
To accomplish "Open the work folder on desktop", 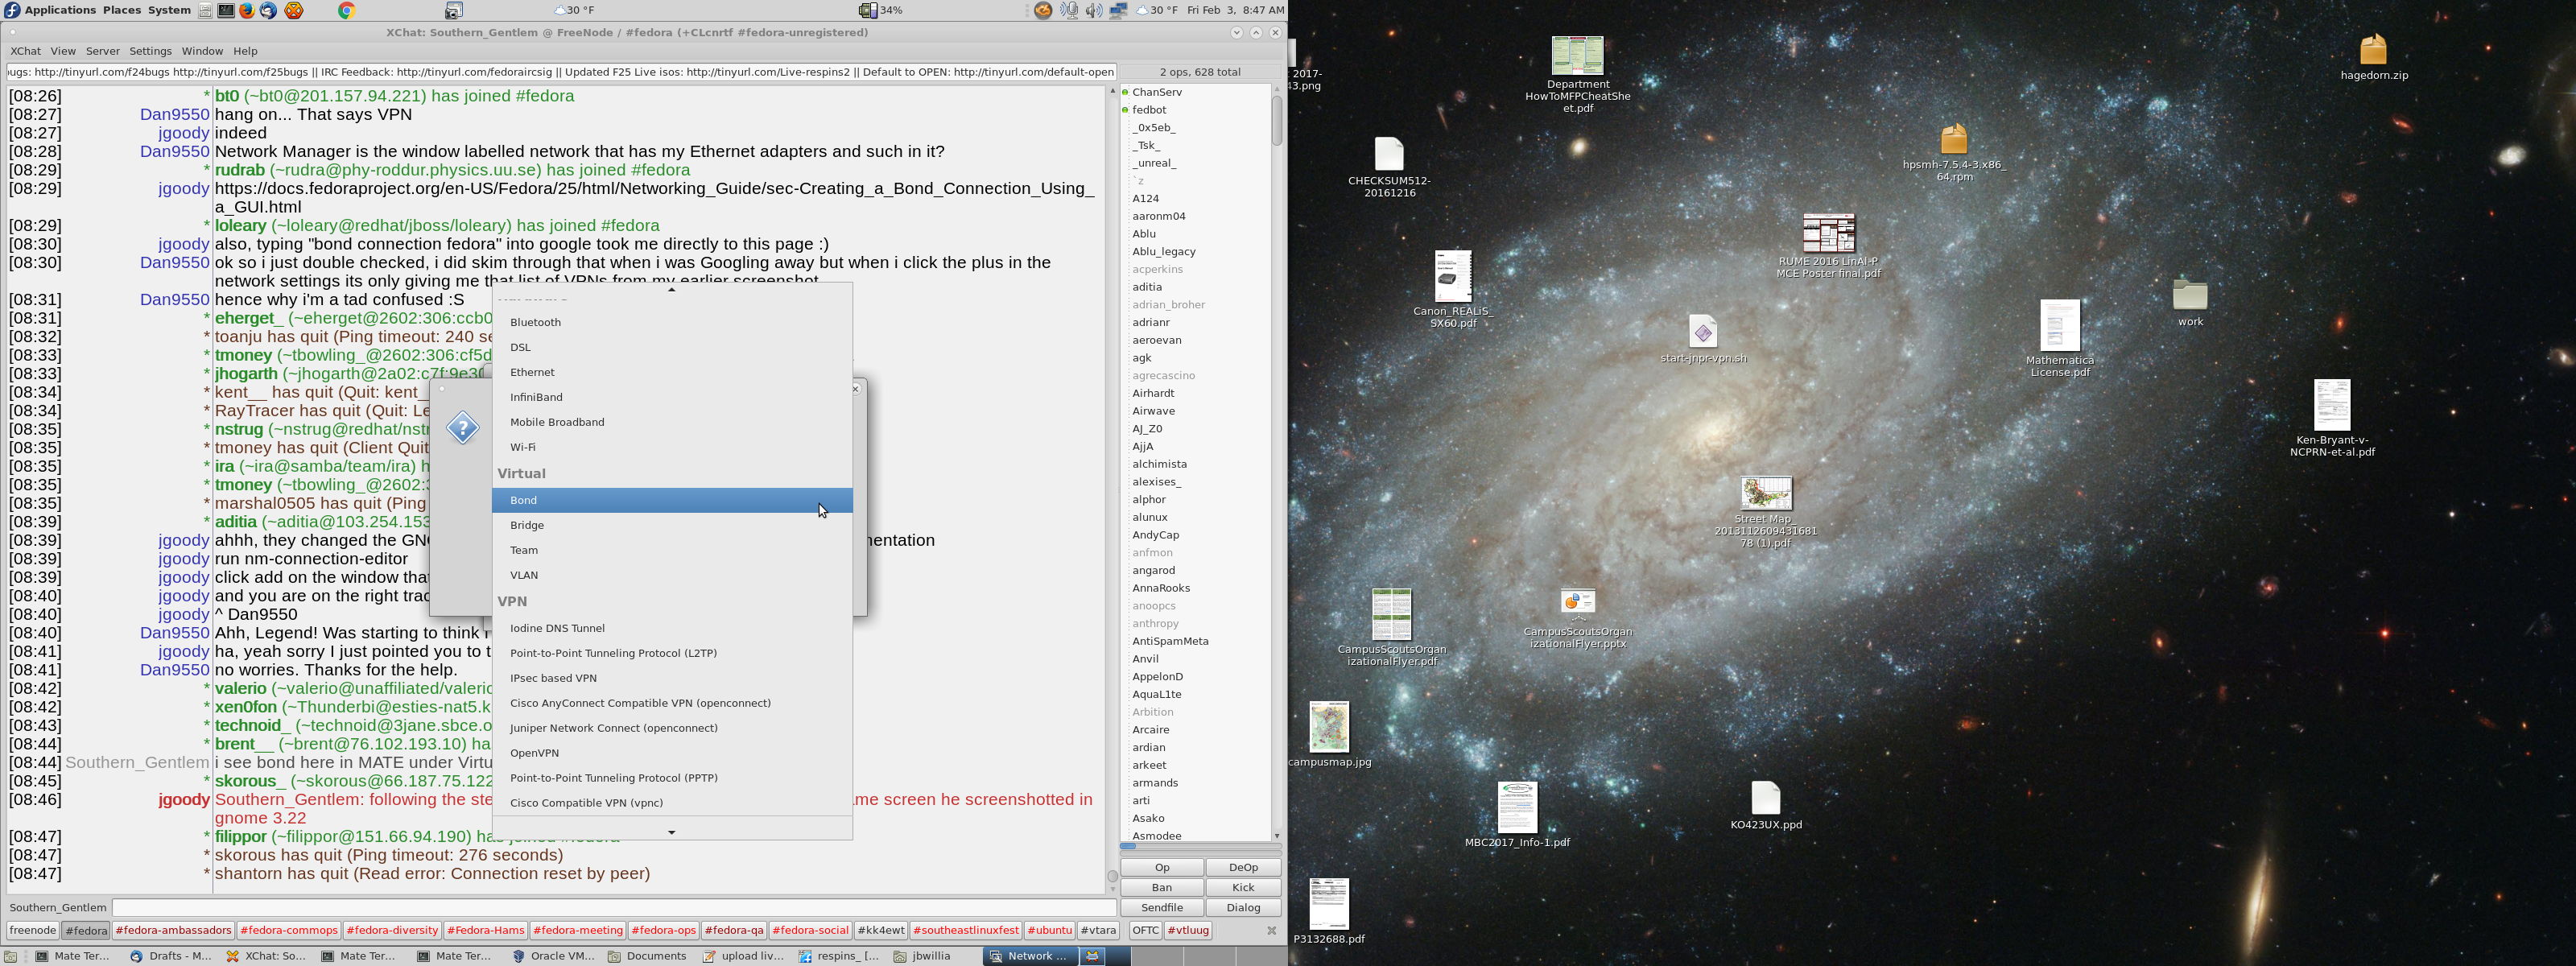I will [2190, 303].
